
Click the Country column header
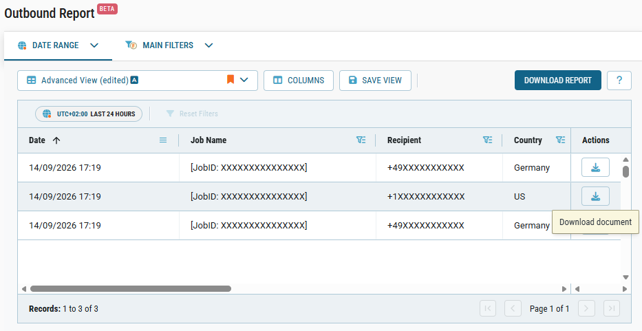click(528, 140)
